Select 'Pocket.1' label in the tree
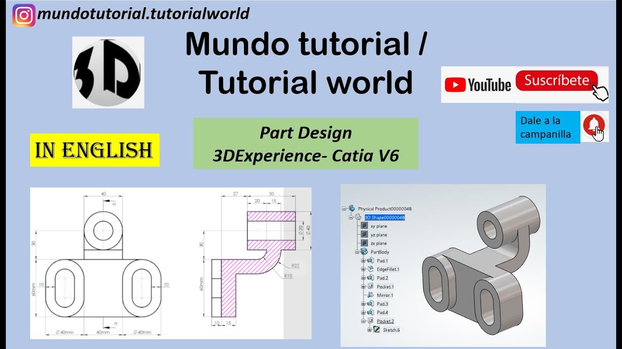The image size is (622, 349). [x=385, y=286]
